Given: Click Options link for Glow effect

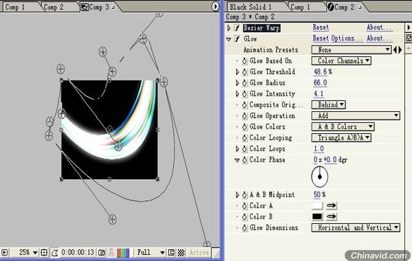Looking at the screenshot, I should 347,38.
